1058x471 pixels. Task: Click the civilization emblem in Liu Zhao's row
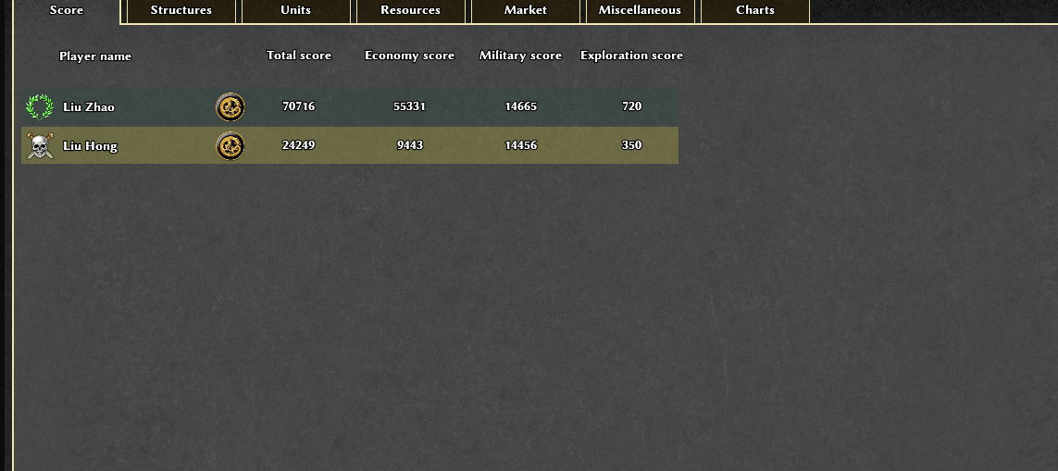coord(230,107)
